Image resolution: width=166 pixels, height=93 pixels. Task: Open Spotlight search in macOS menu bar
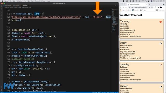pyautogui.click(x=146, y=1)
